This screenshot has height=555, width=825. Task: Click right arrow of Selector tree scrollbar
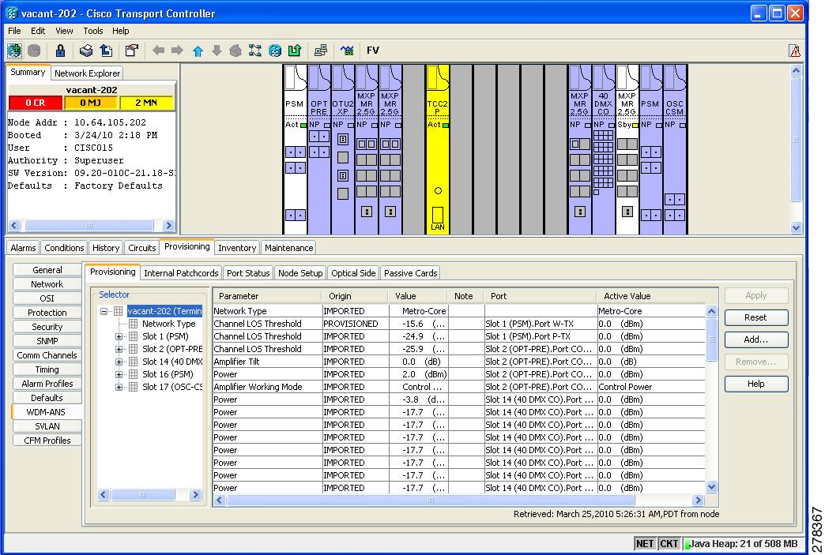(x=195, y=494)
